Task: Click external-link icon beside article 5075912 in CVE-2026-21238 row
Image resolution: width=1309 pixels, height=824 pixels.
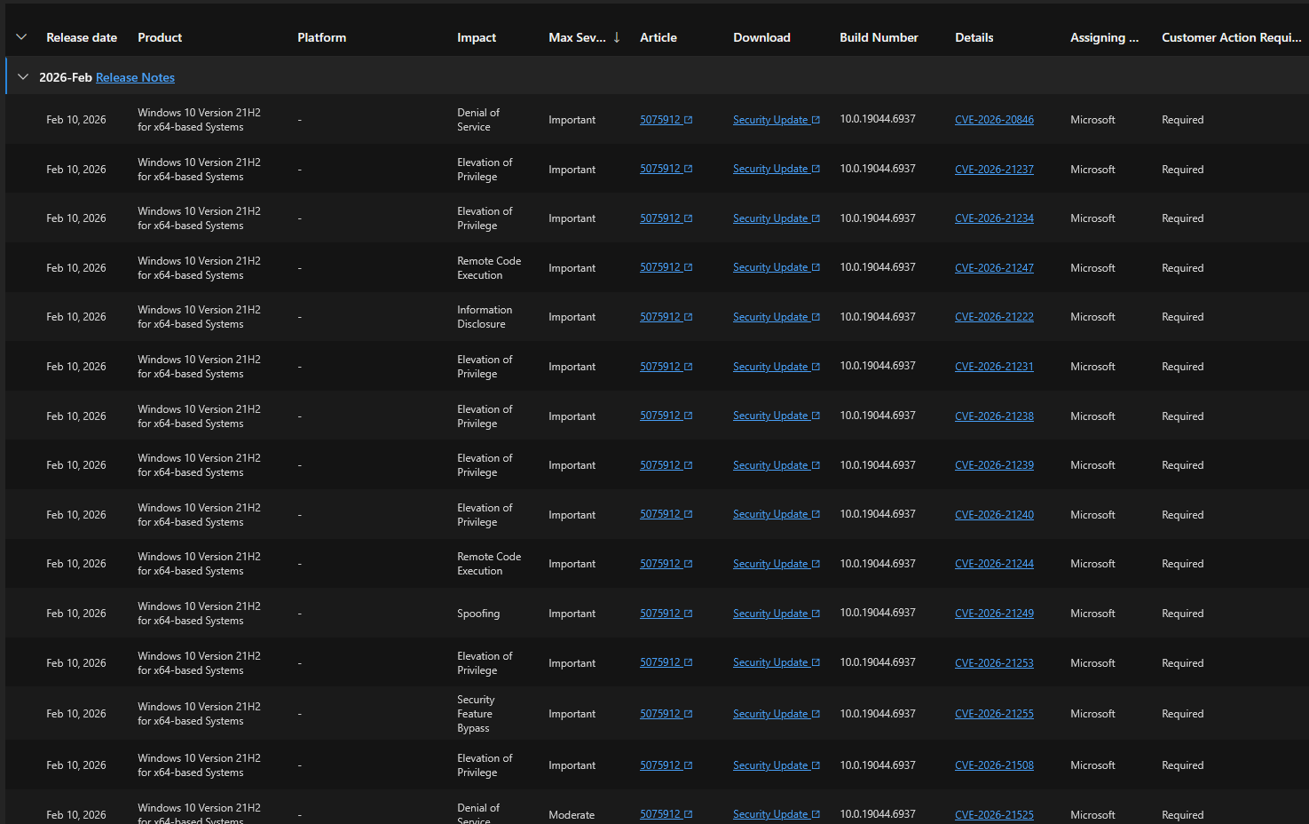Action: pyautogui.click(x=689, y=416)
